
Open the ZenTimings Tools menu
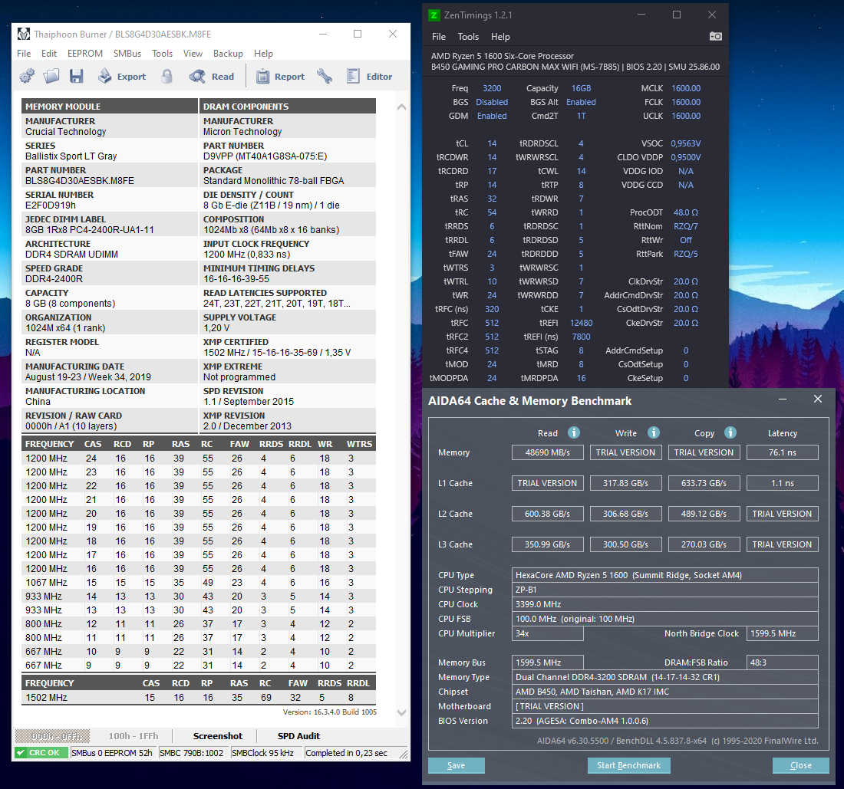pos(468,37)
